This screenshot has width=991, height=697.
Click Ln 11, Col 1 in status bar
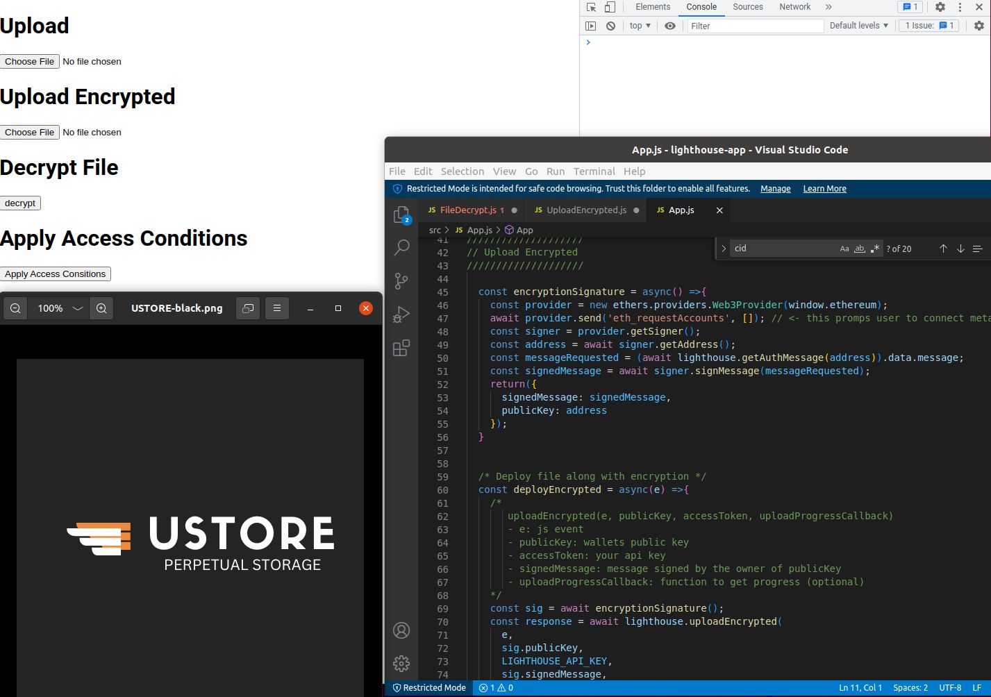(860, 688)
